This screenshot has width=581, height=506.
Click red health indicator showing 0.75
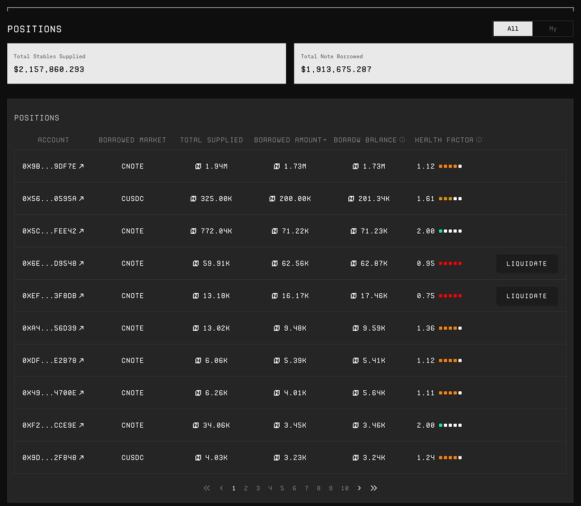coord(450,296)
